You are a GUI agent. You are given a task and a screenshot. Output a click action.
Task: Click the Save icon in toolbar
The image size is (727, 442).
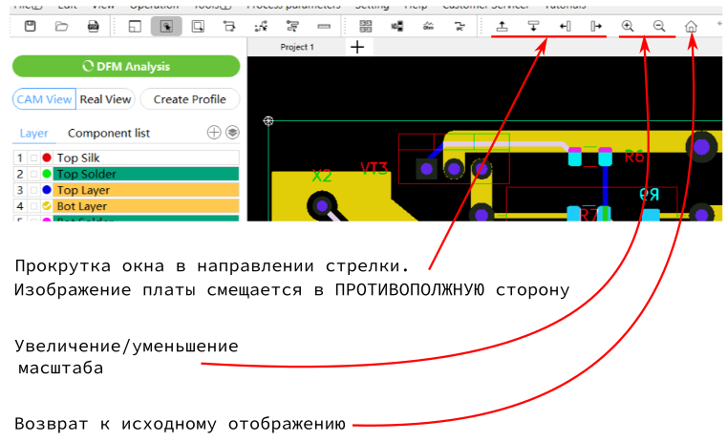click(30, 26)
